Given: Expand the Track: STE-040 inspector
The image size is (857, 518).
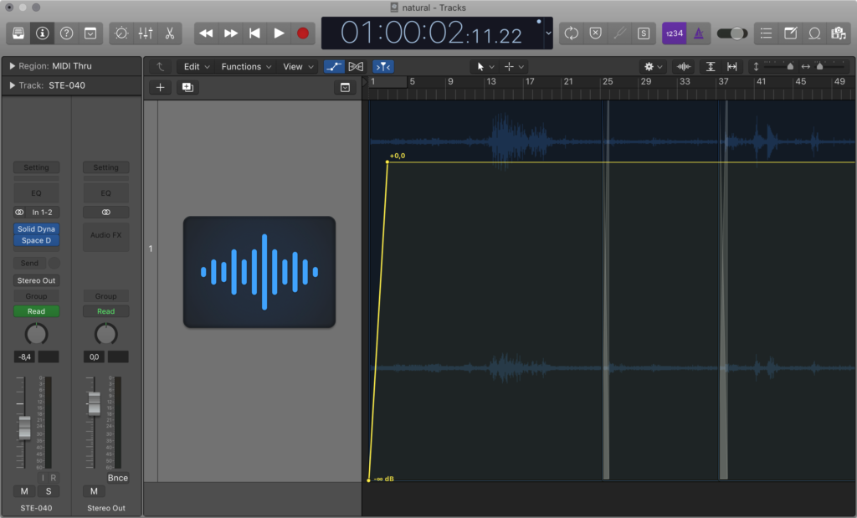Looking at the screenshot, I should point(13,85).
